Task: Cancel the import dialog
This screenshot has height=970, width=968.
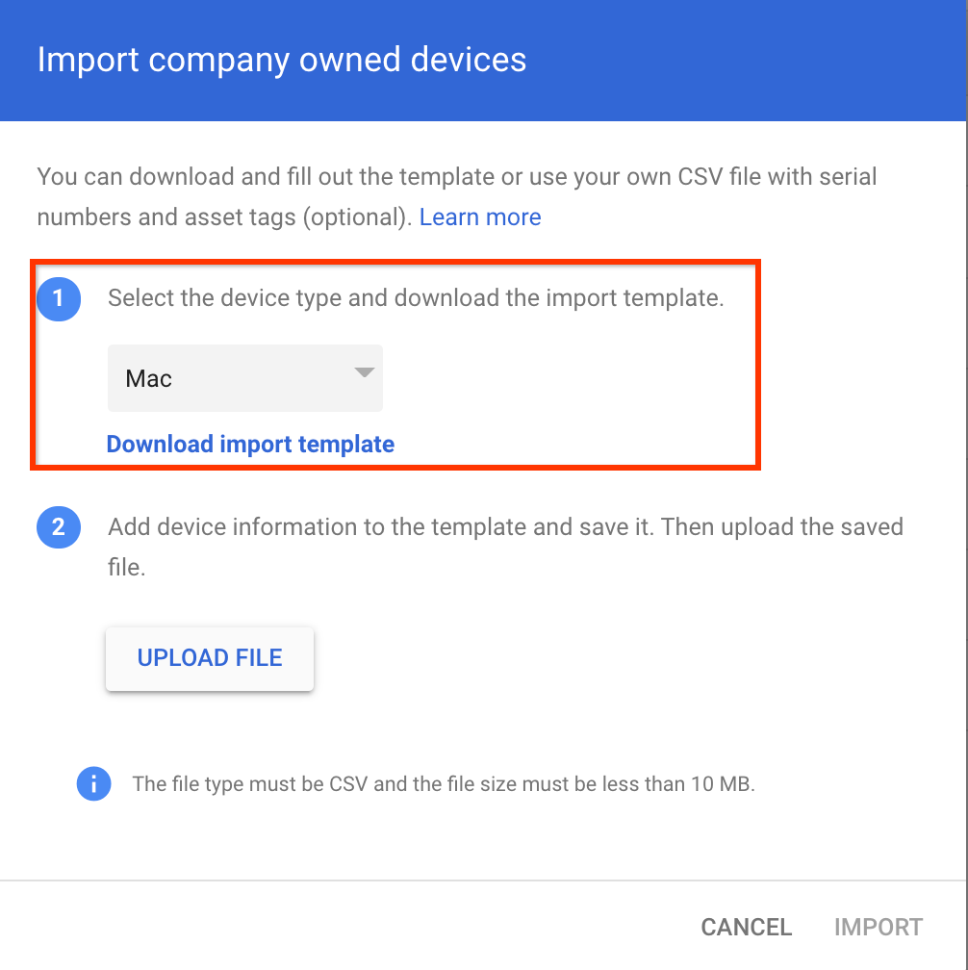Action: coord(746,927)
